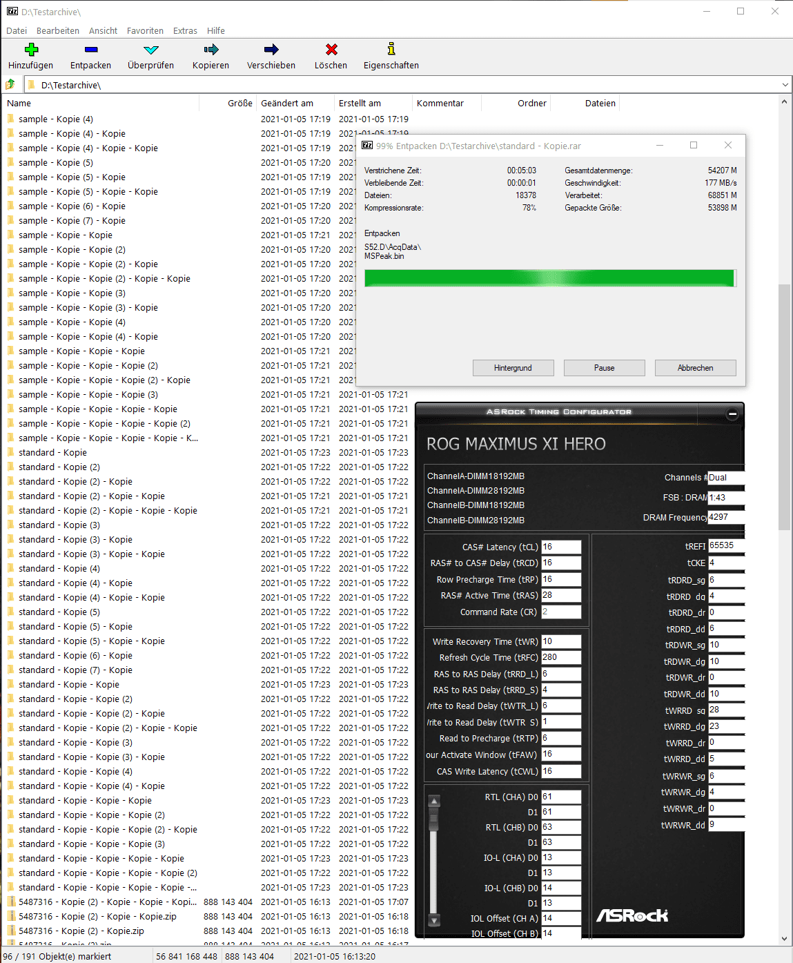Click the Command Rate (CR) field
The width and height of the screenshot is (793, 963).
tap(561, 612)
